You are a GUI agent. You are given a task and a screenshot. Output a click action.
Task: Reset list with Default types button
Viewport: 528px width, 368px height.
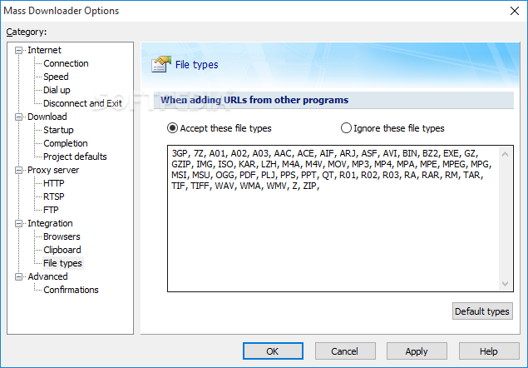(x=482, y=311)
